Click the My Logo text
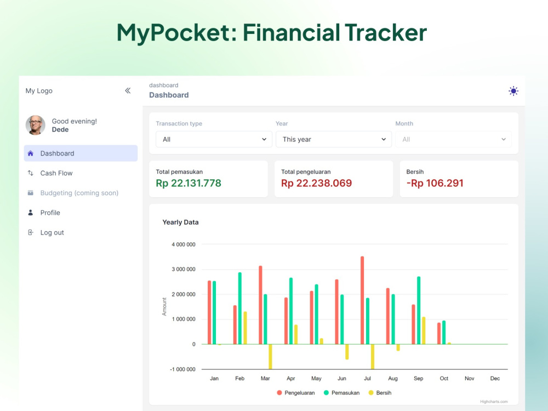548x411 pixels. point(39,91)
